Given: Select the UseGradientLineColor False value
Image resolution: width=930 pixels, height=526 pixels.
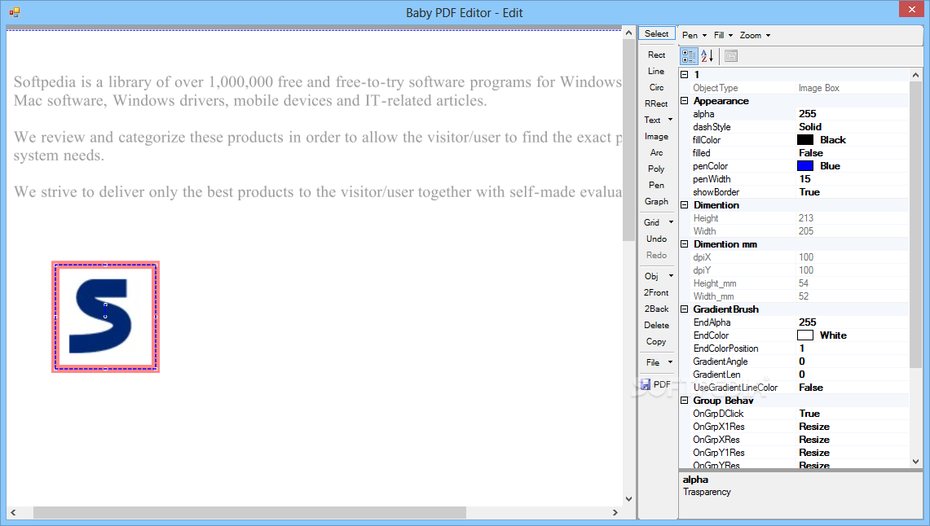Looking at the screenshot, I should tap(811, 388).
